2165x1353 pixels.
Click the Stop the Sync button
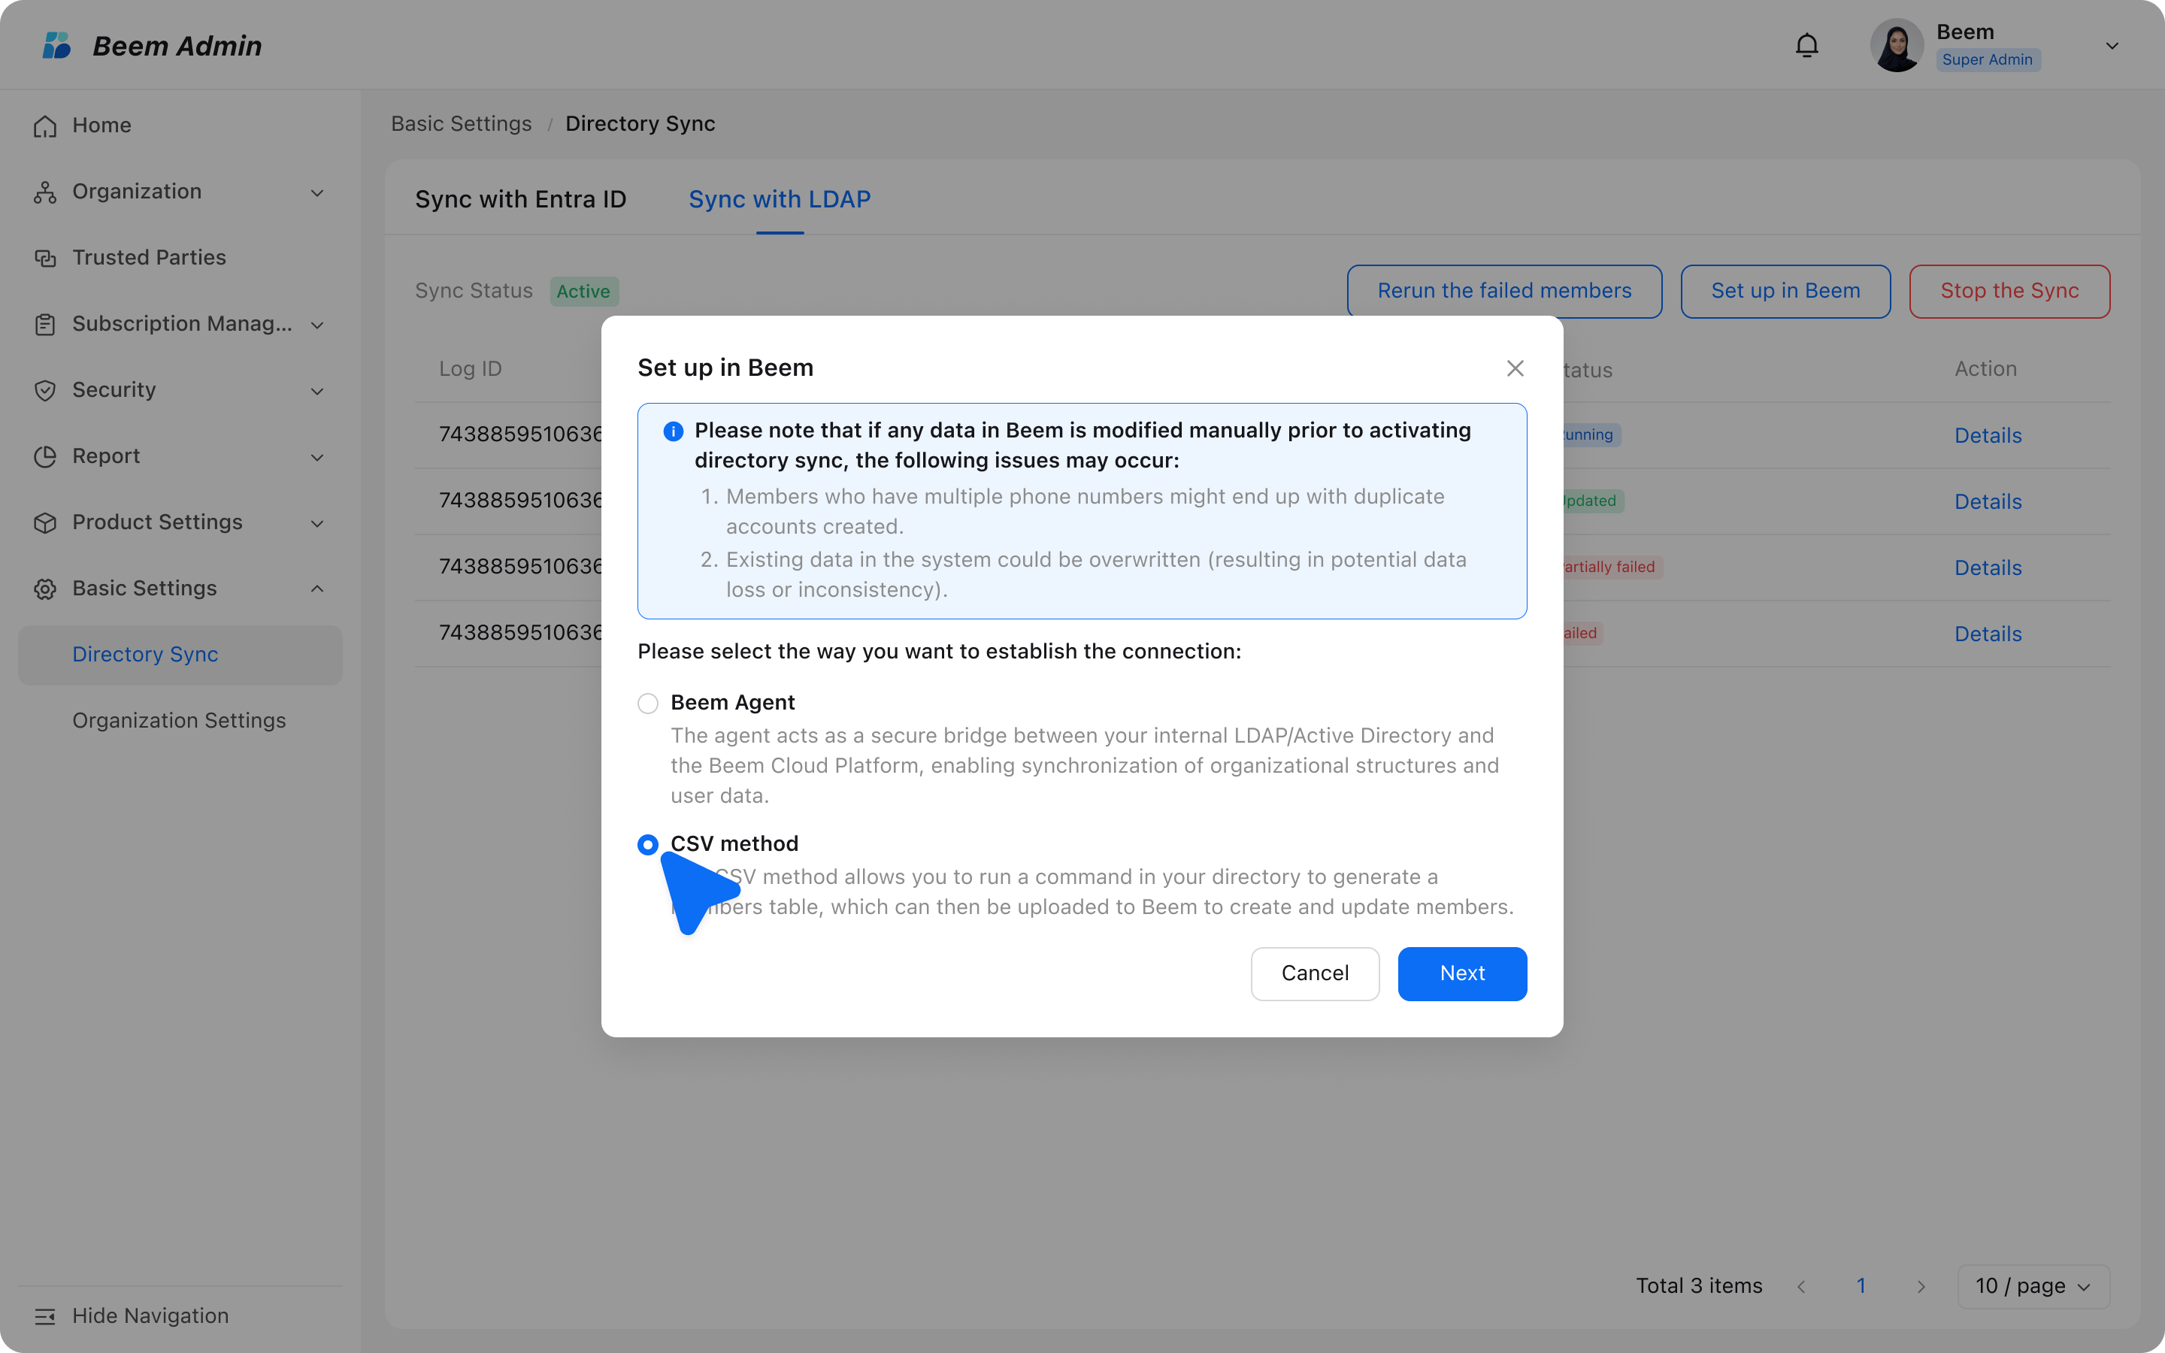[2009, 292]
